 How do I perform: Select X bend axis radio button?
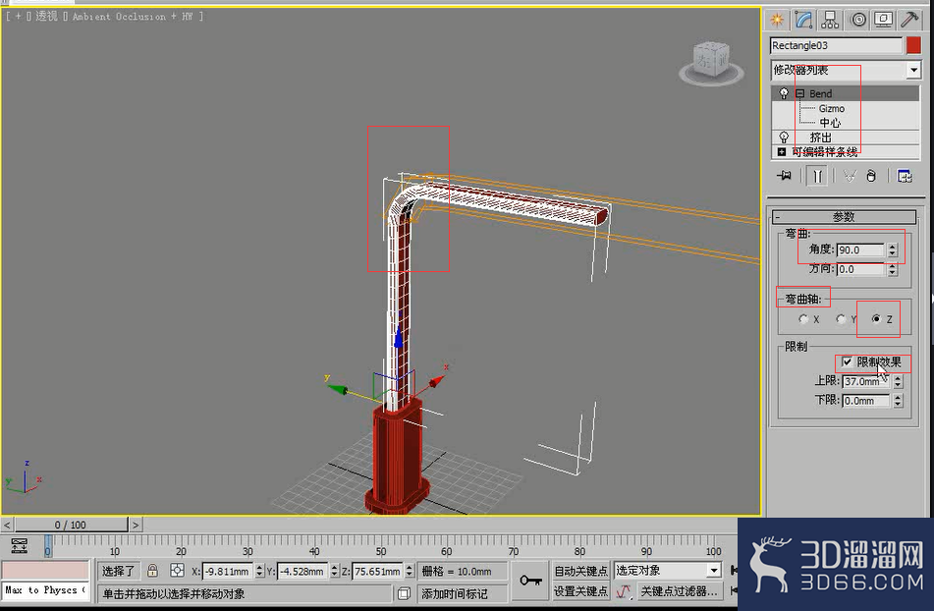coord(803,319)
